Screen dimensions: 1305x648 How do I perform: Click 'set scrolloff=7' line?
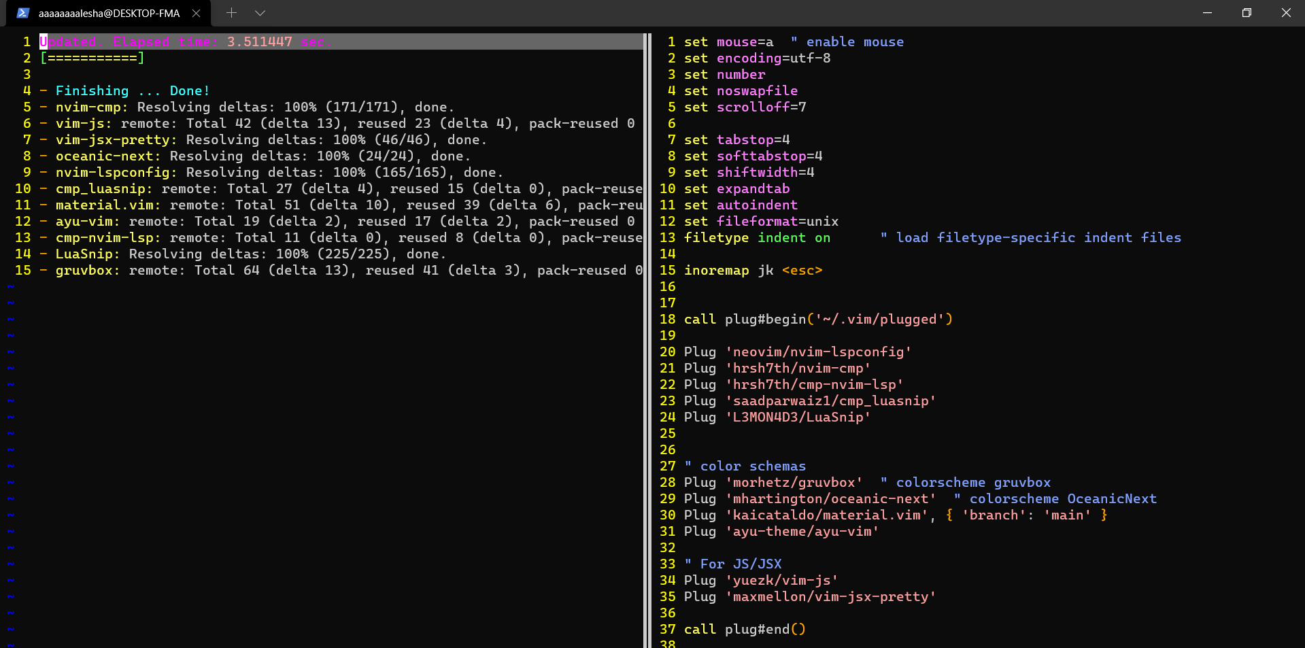point(745,107)
